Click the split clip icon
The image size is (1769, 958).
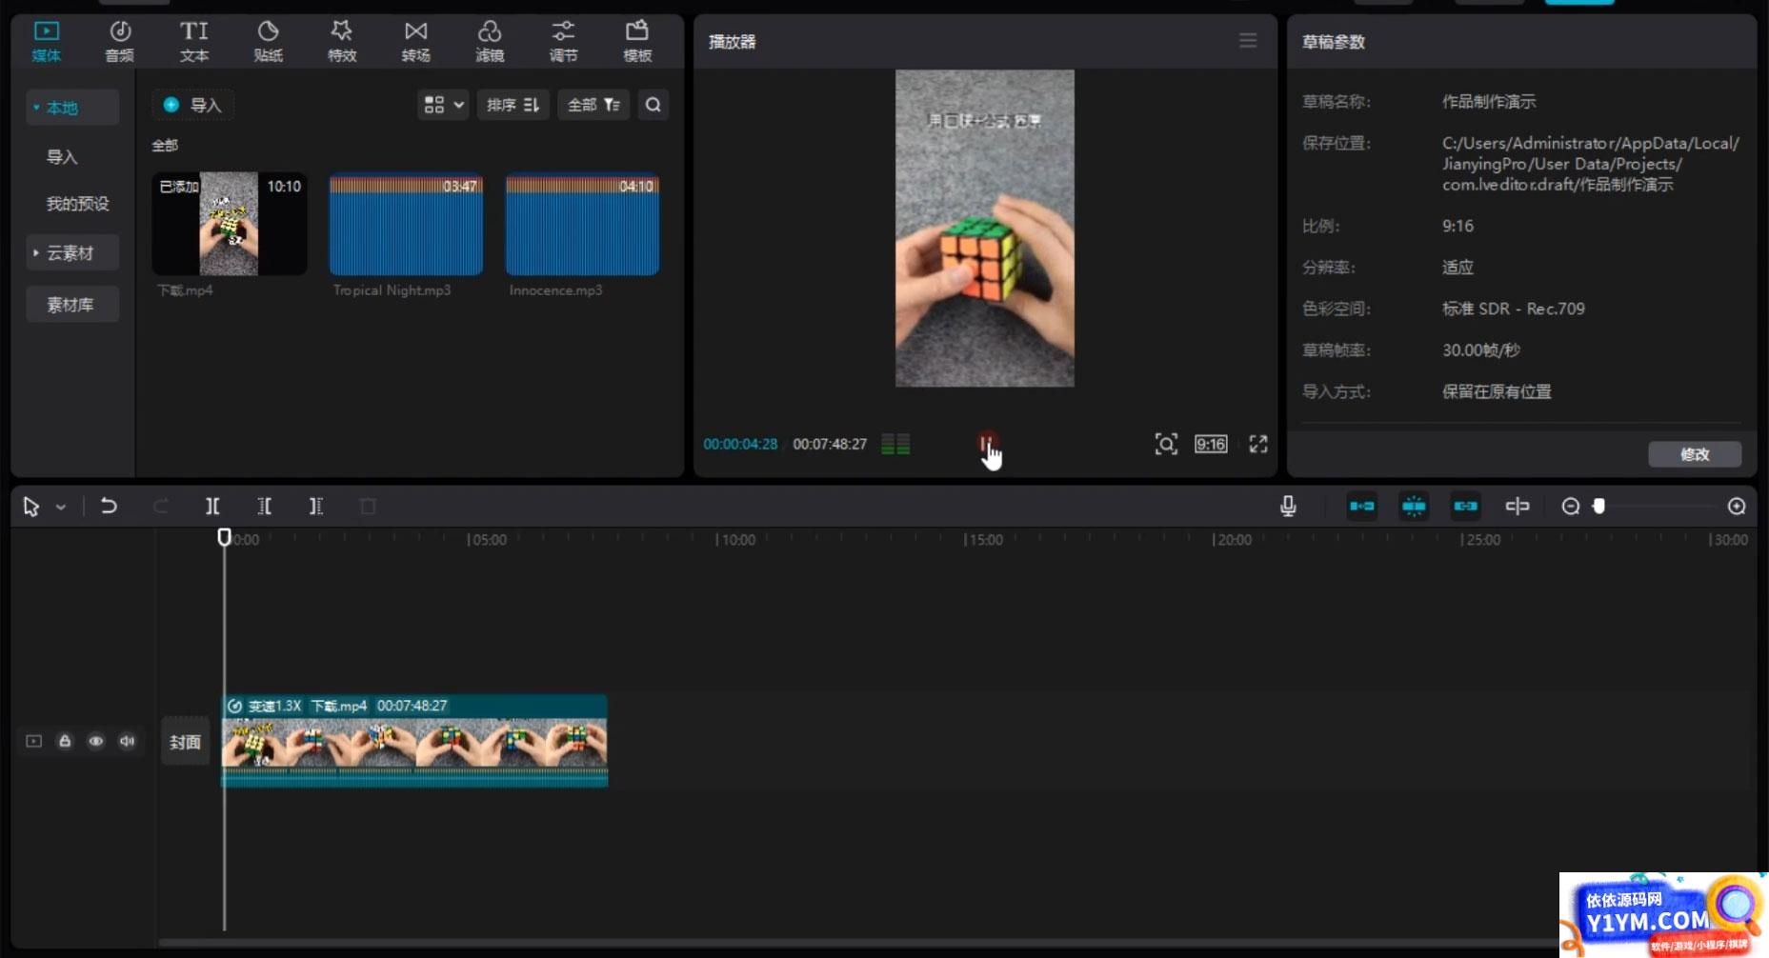(212, 506)
